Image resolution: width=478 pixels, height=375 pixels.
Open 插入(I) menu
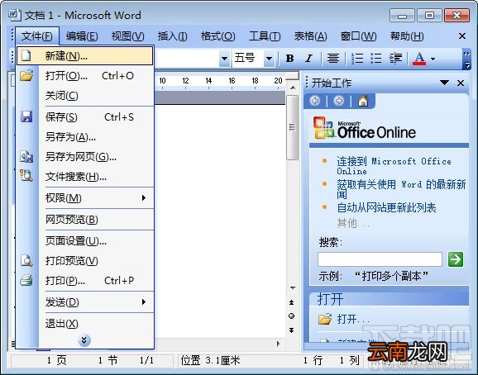172,36
